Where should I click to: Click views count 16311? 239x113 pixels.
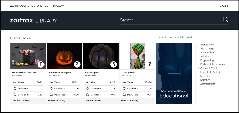[75, 82]
